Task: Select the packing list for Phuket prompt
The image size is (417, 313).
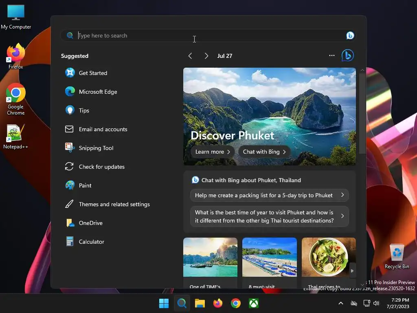Action: point(270,195)
